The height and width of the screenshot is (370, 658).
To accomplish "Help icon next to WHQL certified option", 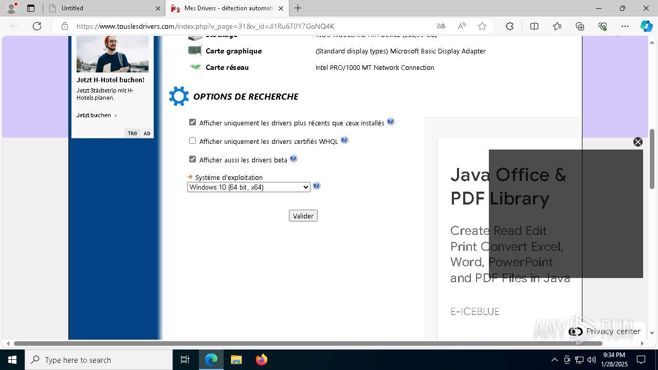I will (344, 140).
